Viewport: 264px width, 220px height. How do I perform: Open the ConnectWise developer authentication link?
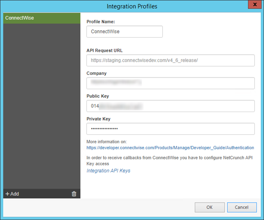[x=170, y=148]
